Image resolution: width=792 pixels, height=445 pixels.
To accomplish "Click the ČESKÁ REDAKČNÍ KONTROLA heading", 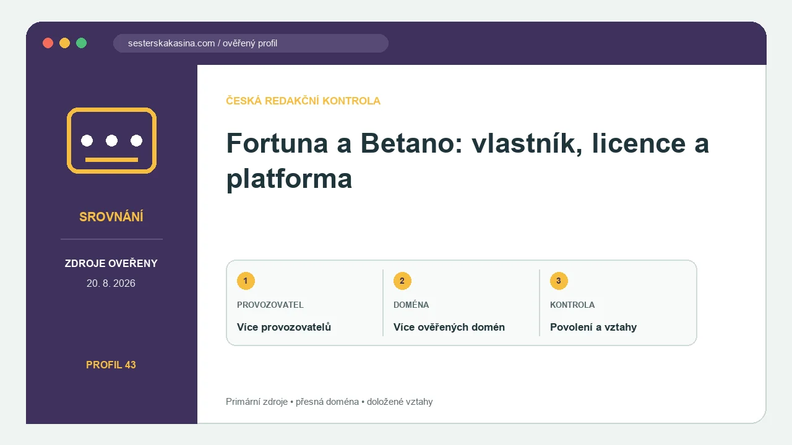I will [x=303, y=101].
